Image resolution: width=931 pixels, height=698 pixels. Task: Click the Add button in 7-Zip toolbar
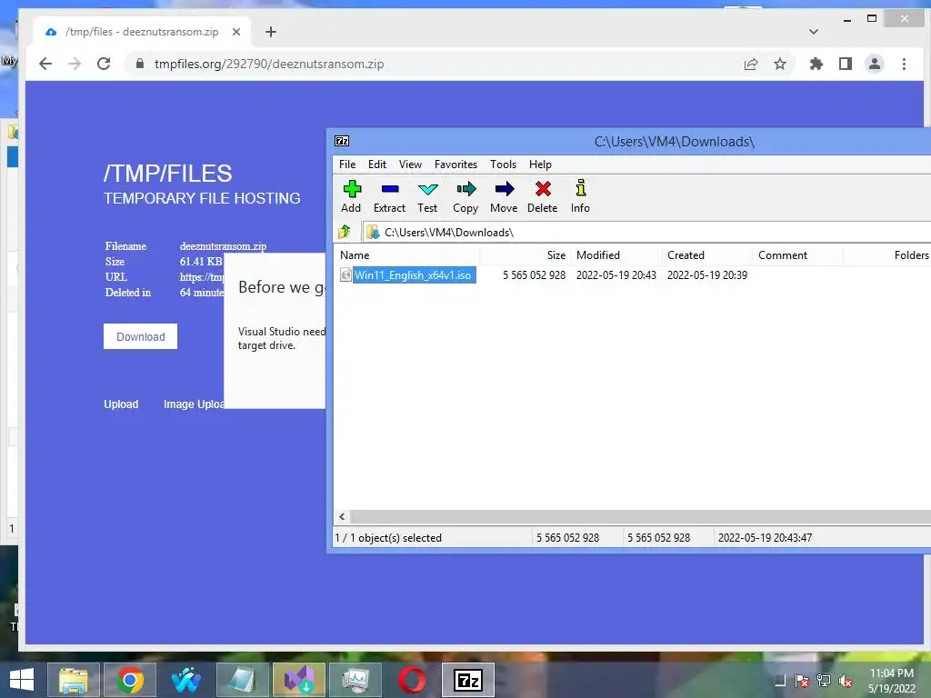click(x=351, y=196)
